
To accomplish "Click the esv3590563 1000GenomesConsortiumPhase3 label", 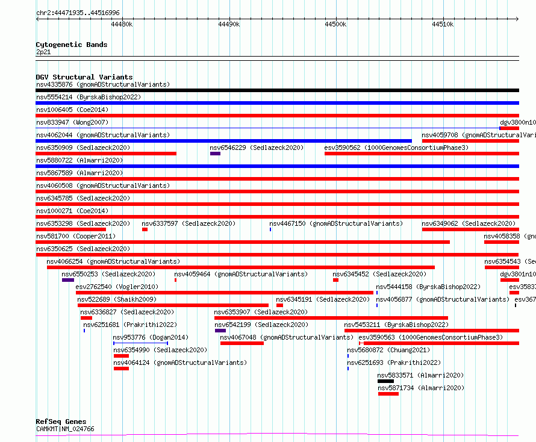I will click(431, 337).
